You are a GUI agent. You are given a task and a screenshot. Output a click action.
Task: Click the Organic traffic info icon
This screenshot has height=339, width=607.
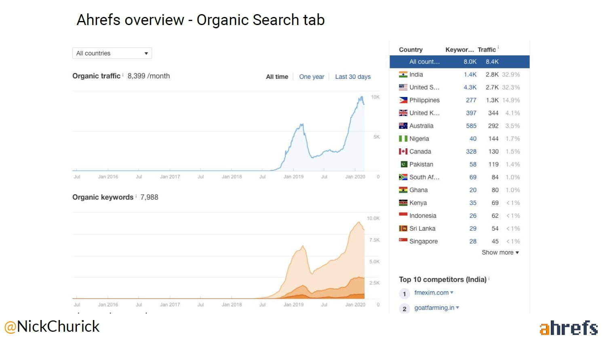point(123,75)
